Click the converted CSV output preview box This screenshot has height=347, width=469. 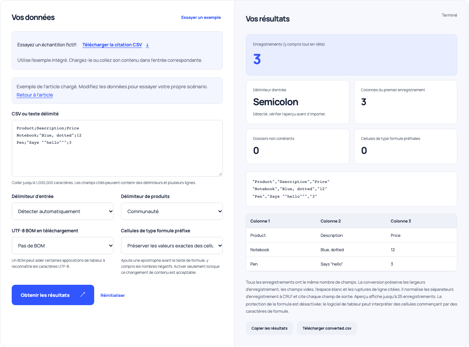[351, 189]
